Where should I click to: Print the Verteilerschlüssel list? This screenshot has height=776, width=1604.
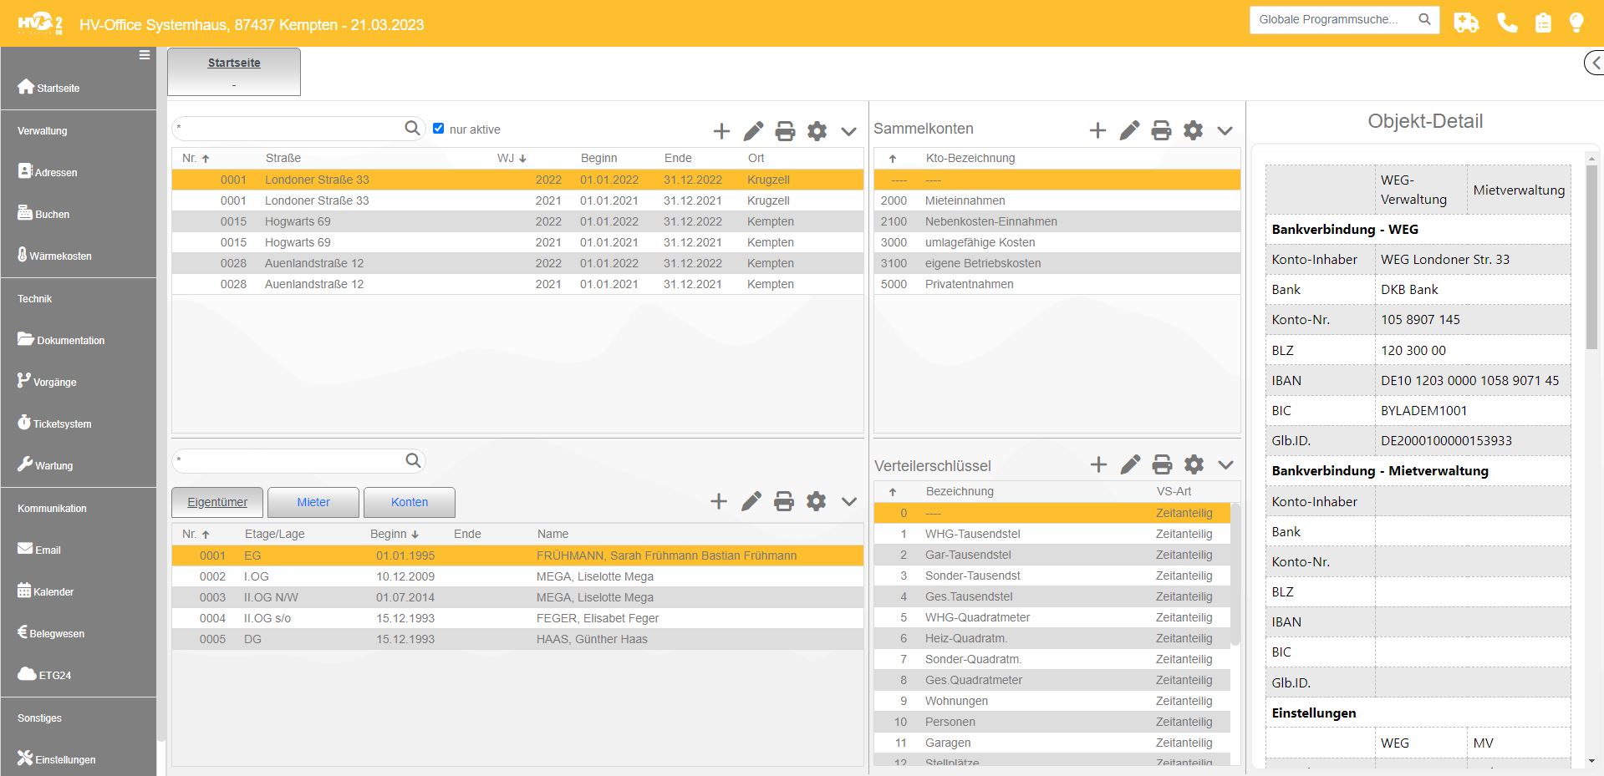pyautogui.click(x=1162, y=465)
